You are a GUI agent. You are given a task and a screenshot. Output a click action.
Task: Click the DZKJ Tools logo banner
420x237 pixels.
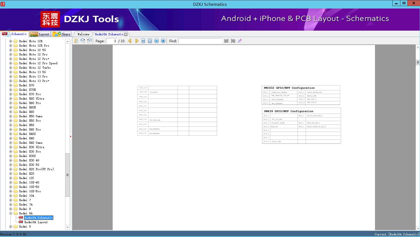coord(80,19)
